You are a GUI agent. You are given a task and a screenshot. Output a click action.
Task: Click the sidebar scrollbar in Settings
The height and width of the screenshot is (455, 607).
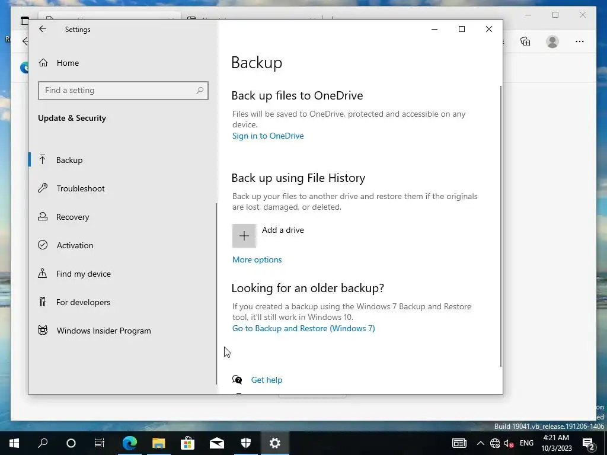point(216,294)
